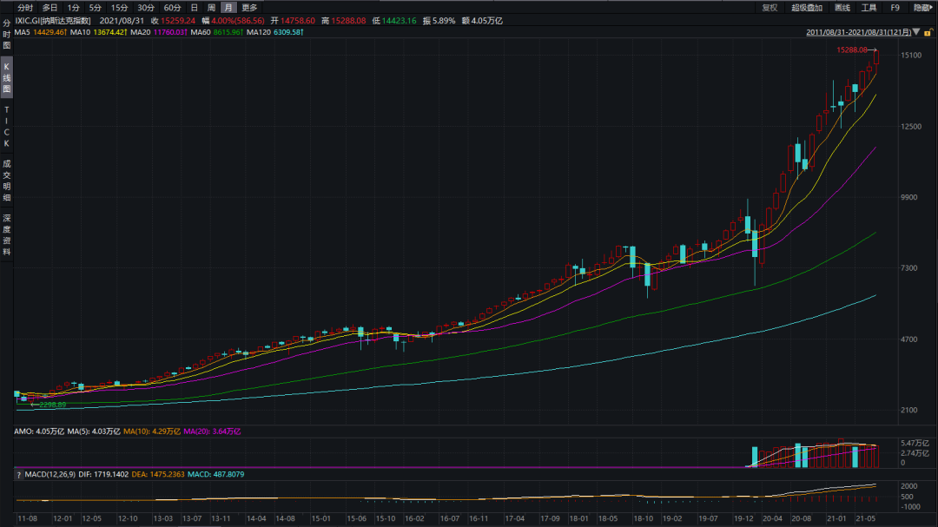The image size is (938, 527).
Task: Choose the 1分 one-minute period
Action: coord(73,8)
